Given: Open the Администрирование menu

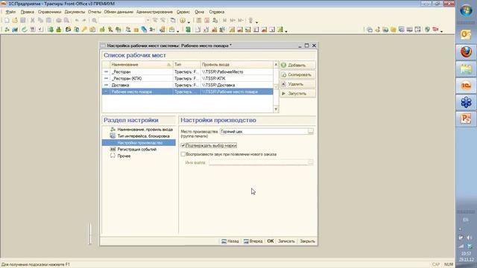Looking at the screenshot, I should [154, 12].
